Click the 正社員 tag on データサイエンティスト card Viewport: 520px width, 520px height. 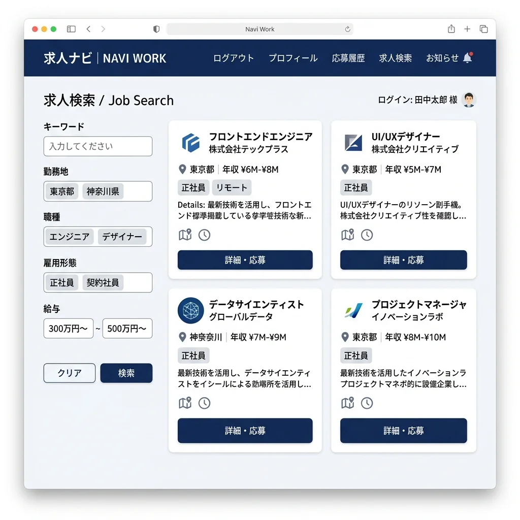point(193,355)
